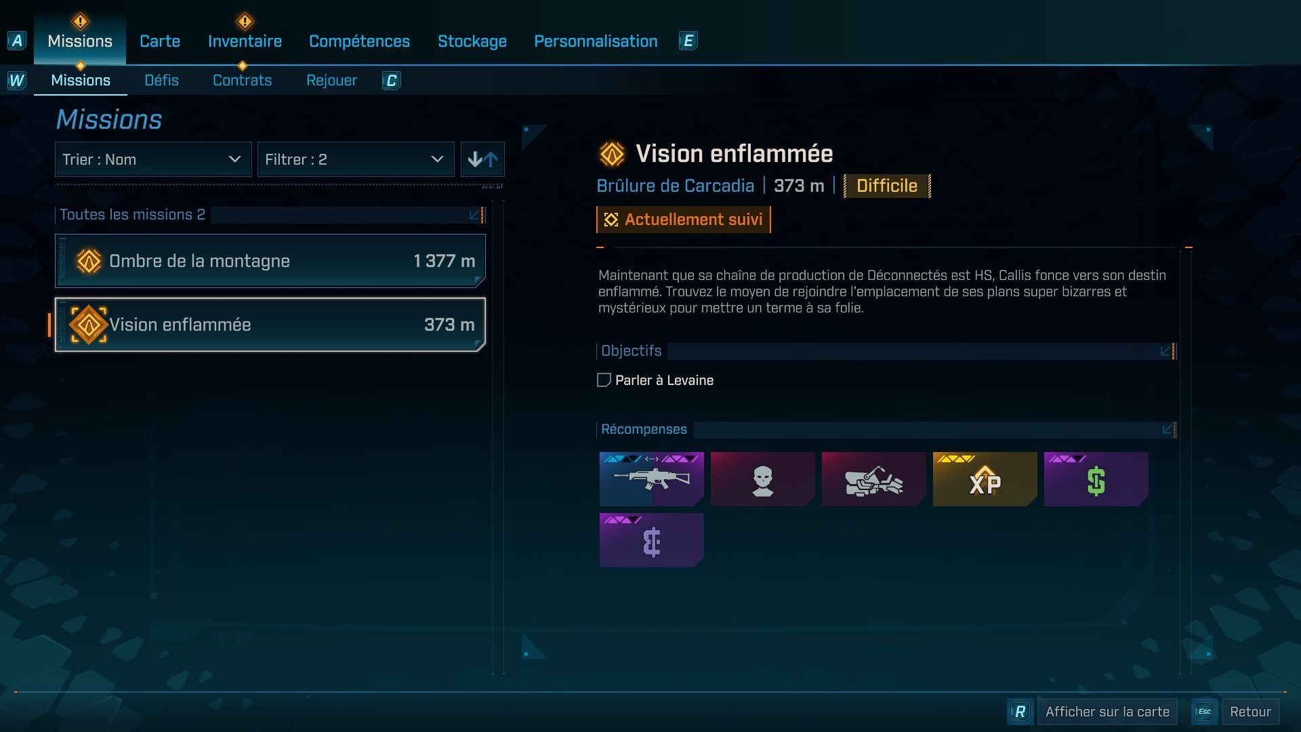The image size is (1301, 732).
Task: Open the Filtrer : 2 dropdown
Action: click(356, 159)
